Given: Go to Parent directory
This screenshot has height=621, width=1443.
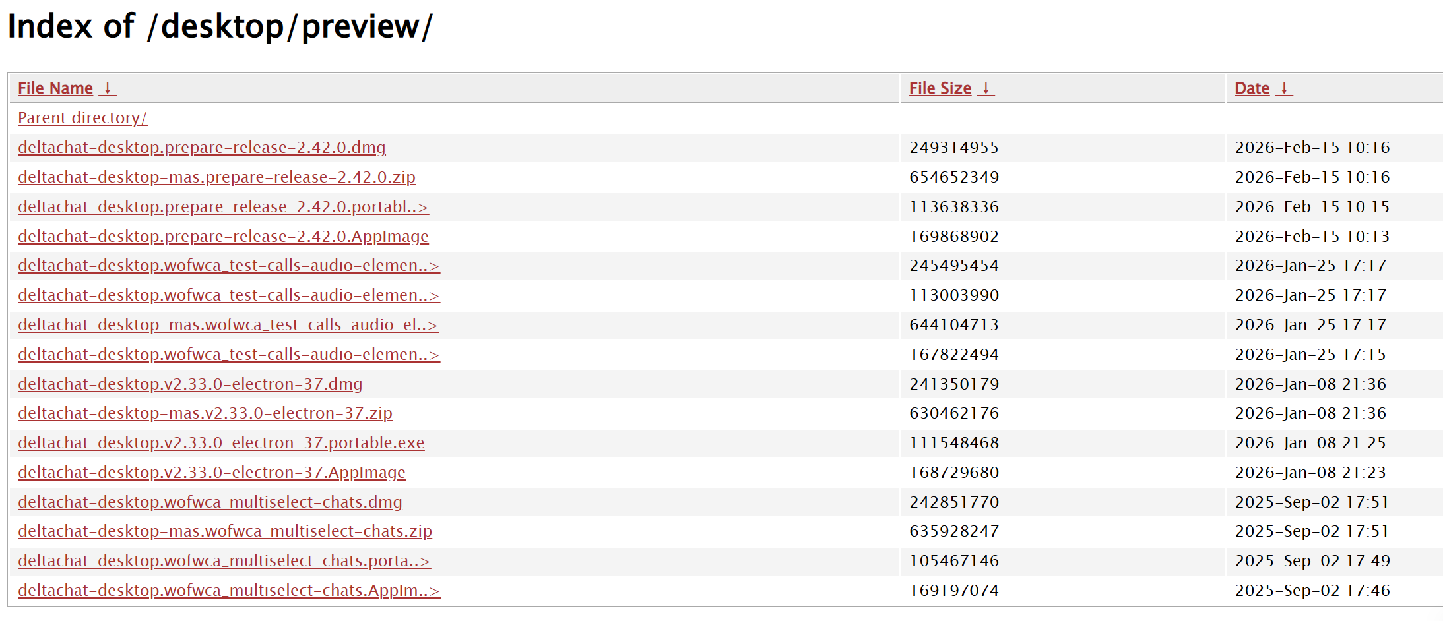Looking at the screenshot, I should (x=82, y=118).
